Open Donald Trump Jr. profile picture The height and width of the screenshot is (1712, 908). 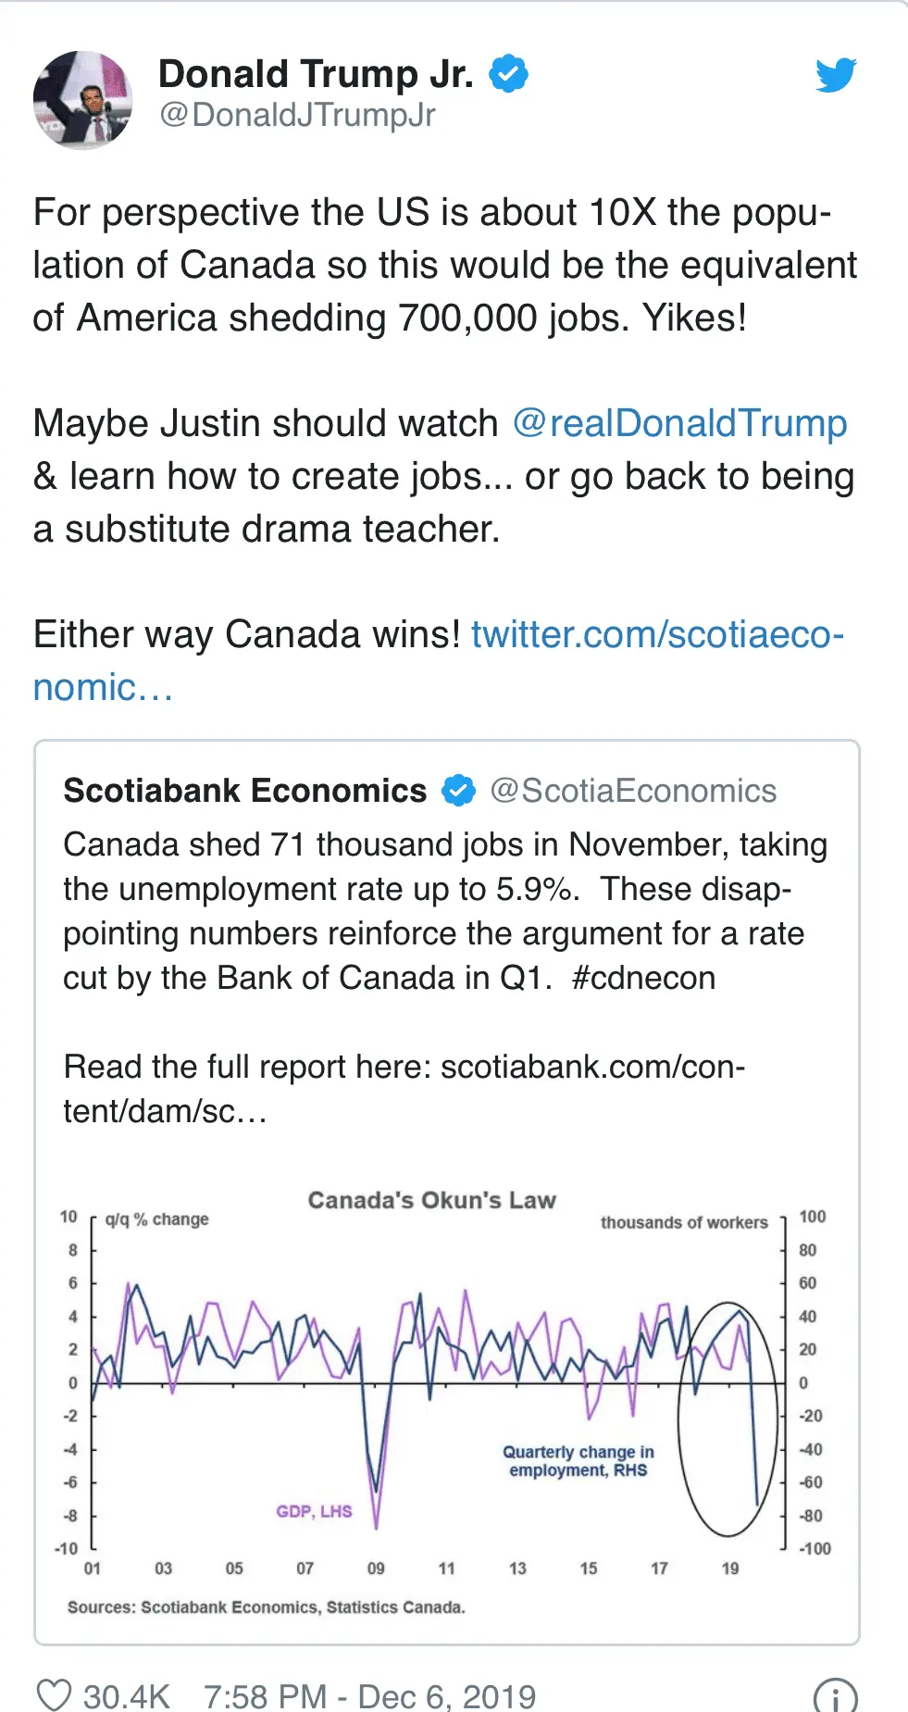pos(82,99)
